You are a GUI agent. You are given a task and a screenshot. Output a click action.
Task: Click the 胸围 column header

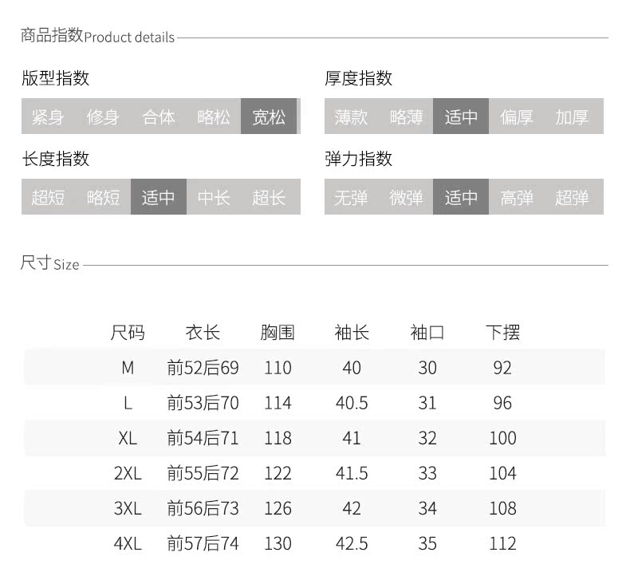click(x=278, y=332)
